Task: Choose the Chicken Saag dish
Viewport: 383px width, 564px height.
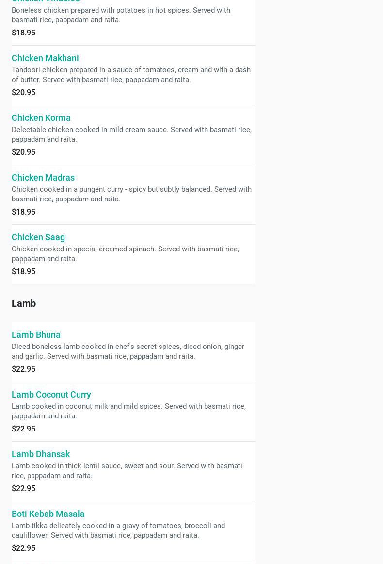Action: pos(38,237)
